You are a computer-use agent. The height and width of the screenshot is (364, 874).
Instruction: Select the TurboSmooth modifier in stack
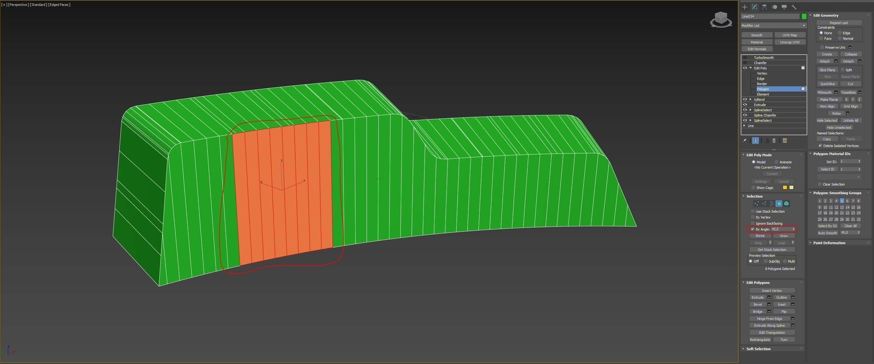764,58
